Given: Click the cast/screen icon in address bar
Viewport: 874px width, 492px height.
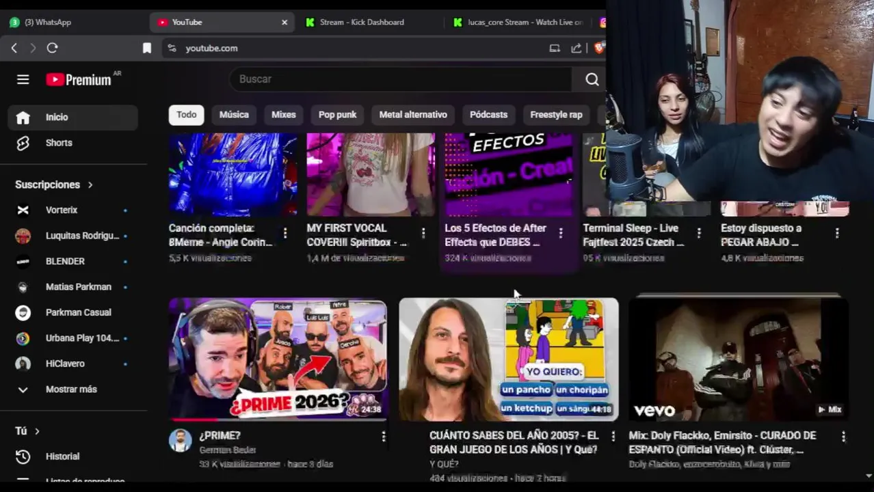Looking at the screenshot, I should 555,48.
